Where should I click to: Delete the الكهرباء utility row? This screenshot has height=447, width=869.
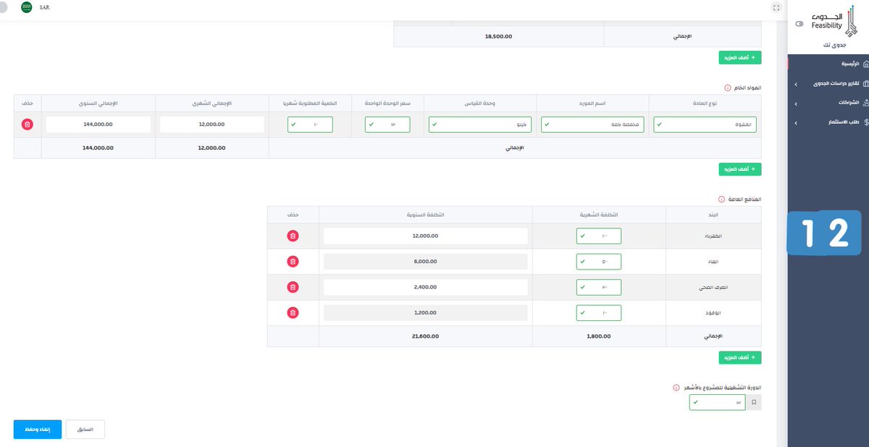click(x=293, y=235)
